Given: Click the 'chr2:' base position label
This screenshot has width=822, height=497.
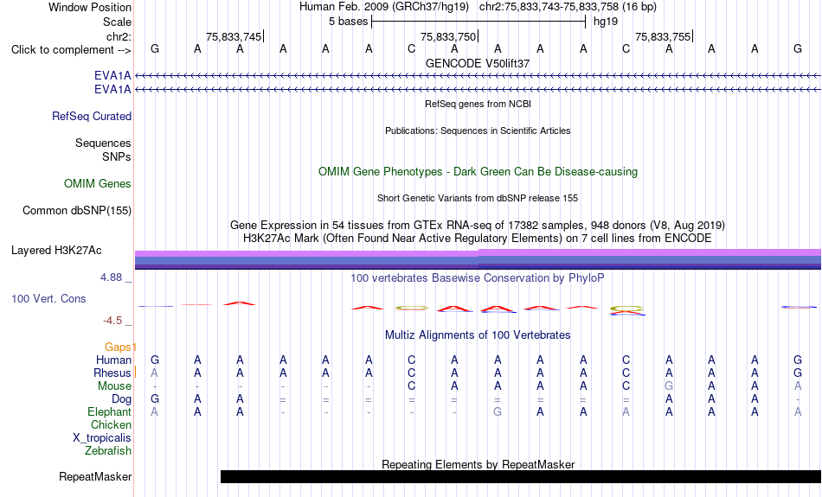Looking at the screenshot, I should tap(119, 36).
